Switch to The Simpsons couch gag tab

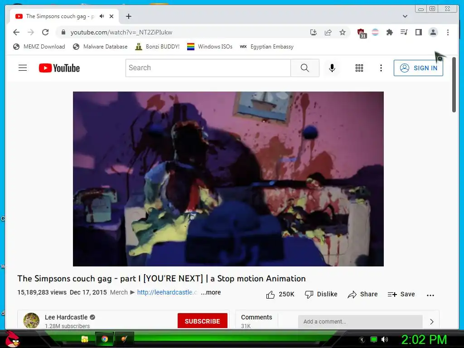[x=60, y=16]
